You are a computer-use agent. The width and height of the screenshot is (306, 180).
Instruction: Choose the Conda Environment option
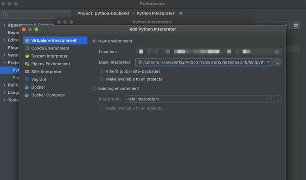click(50, 48)
